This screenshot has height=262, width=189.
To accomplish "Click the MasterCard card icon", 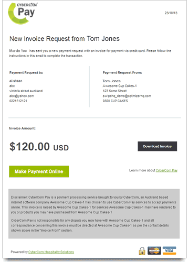I will tap(154, 250).
